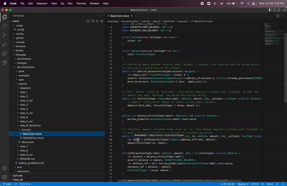Change end of line sequence LF
The width and height of the screenshot is (287, 186).
pyautogui.click(x=263, y=184)
